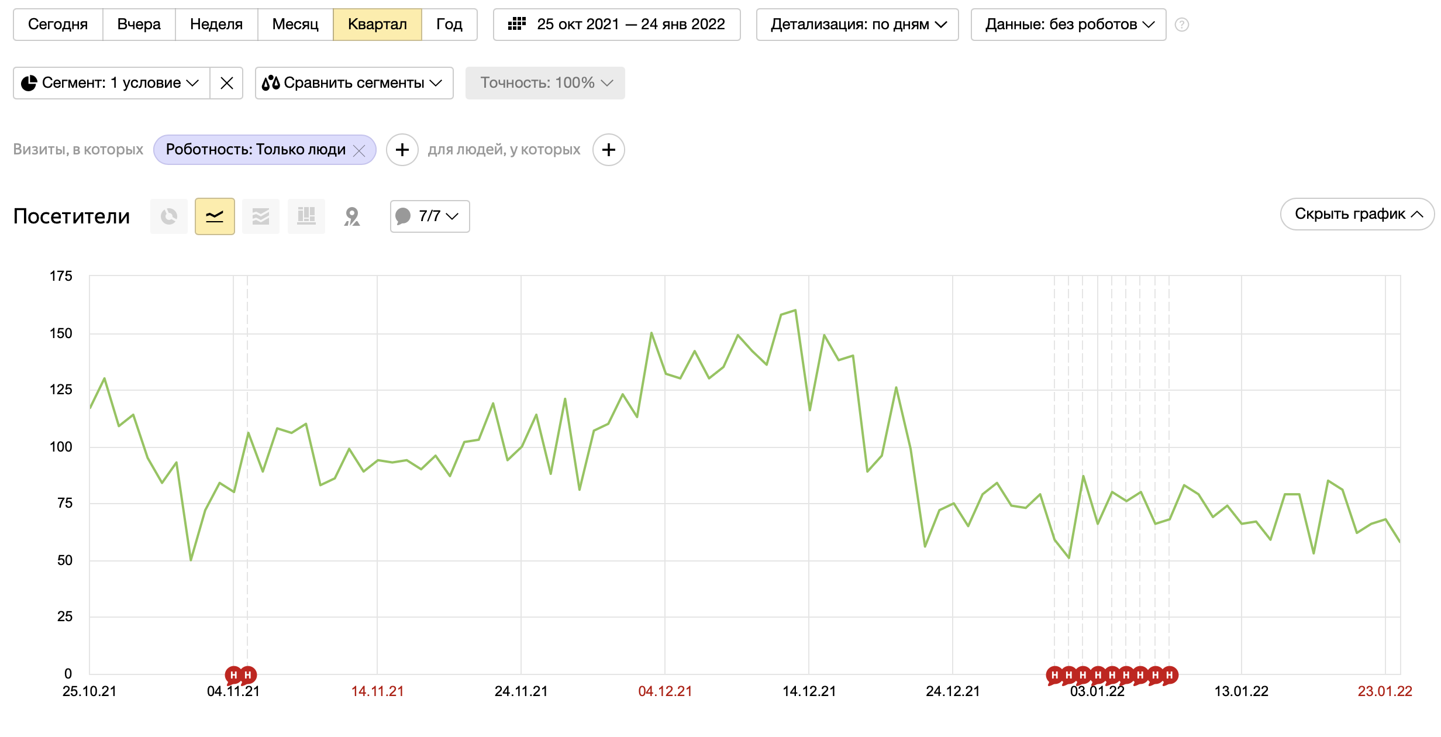Open the 7/7 annotations dropdown
The height and width of the screenshot is (737, 1441).
click(430, 216)
